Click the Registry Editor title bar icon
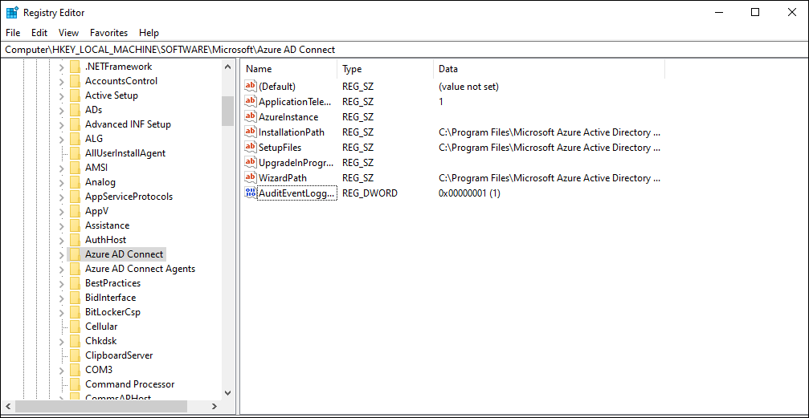 (12, 12)
